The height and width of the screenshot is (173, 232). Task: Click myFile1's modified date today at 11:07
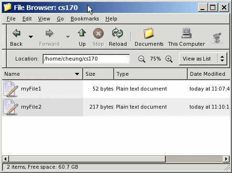point(210,89)
